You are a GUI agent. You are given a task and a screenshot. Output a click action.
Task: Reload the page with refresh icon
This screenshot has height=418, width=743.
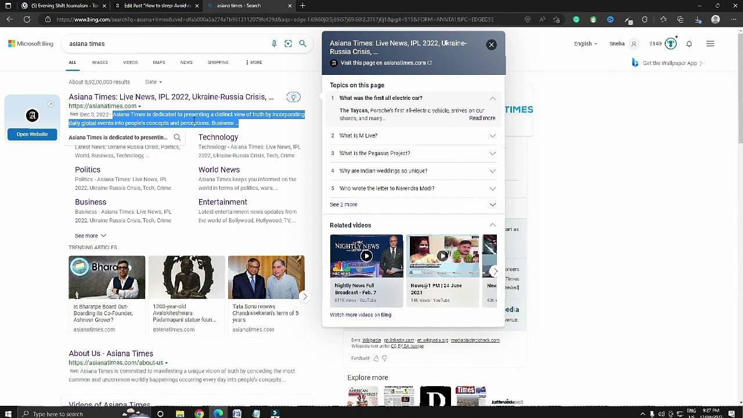pyautogui.click(x=27, y=19)
